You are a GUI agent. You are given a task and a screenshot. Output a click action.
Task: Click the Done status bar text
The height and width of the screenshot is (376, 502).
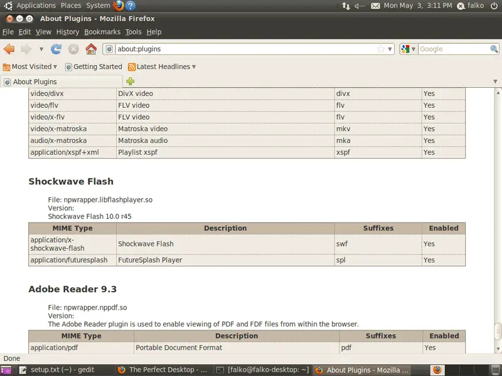point(12,358)
